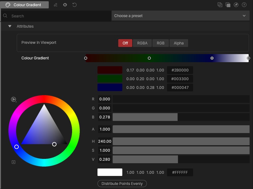Click the R value field 0.000
This screenshot has height=189, width=253.
[105, 99]
